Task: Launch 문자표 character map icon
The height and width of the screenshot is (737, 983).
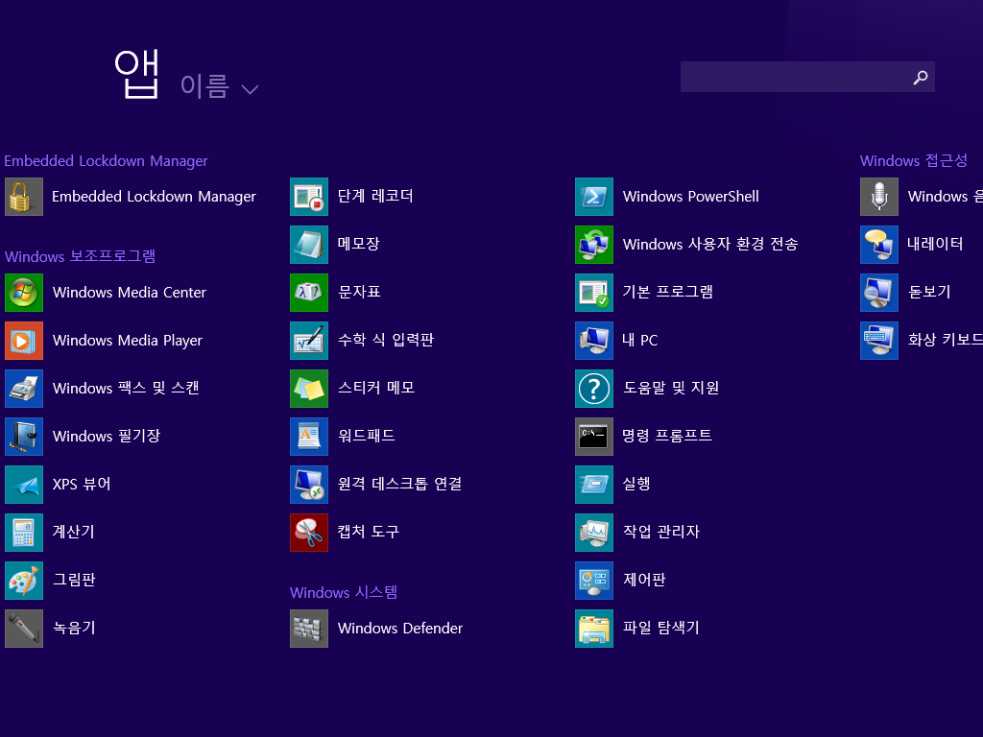Action: pos(309,293)
